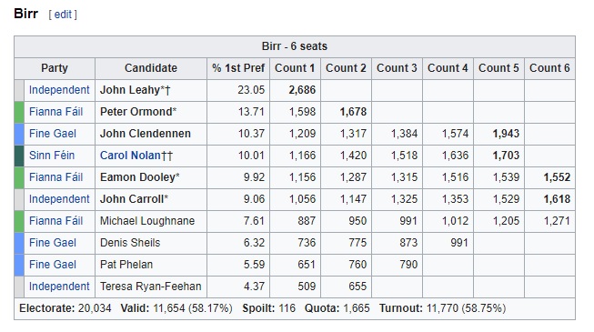Click the edit link beside Birr heading
The height and width of the screenshot is (332, 594).
pos(63,15)
